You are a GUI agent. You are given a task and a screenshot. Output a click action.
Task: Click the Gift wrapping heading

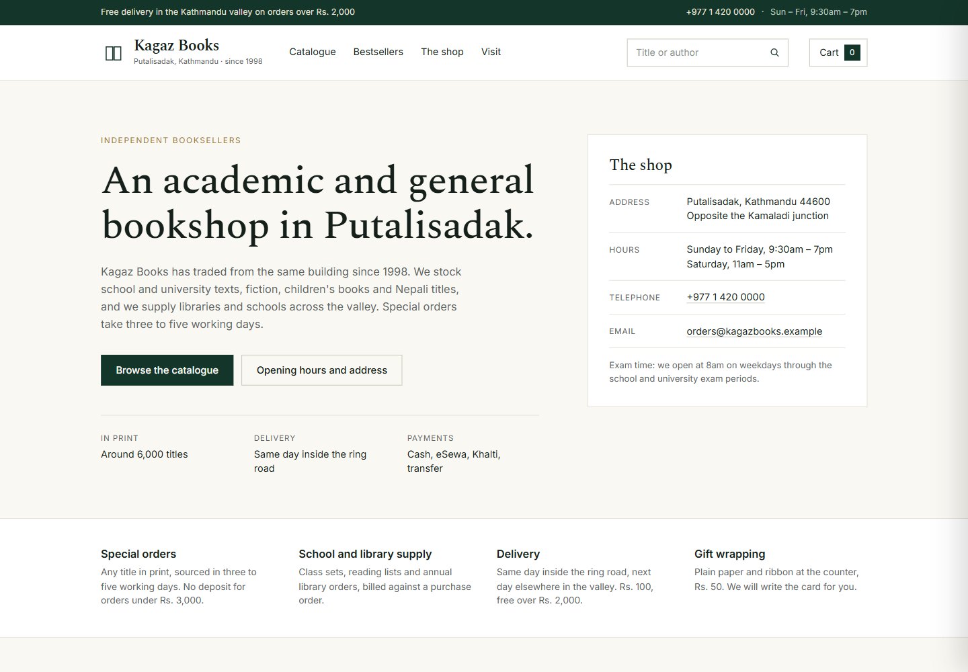729,554
